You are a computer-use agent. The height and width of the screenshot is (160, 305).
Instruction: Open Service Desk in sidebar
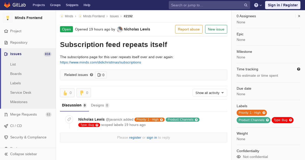point(21,92)
